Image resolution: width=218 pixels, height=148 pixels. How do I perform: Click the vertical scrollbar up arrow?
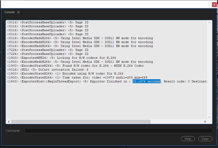(210, 23)
